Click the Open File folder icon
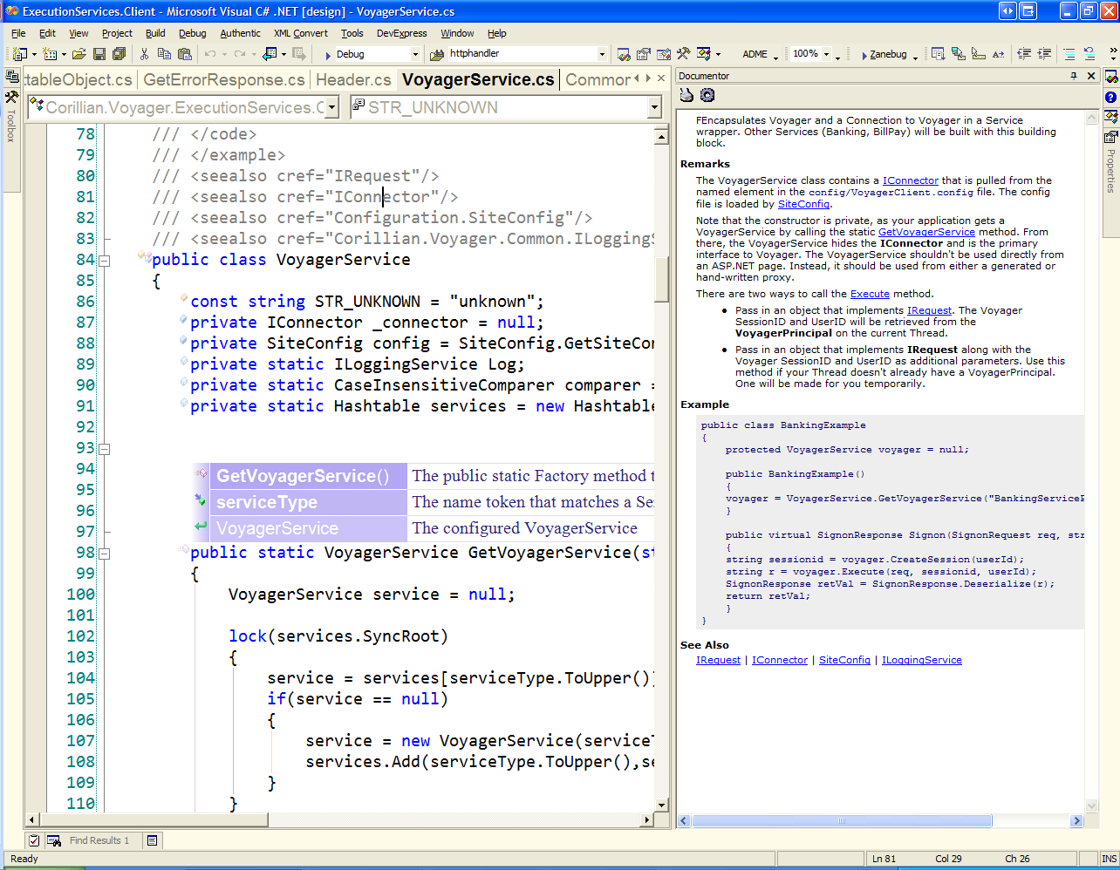 coord(79,54)
